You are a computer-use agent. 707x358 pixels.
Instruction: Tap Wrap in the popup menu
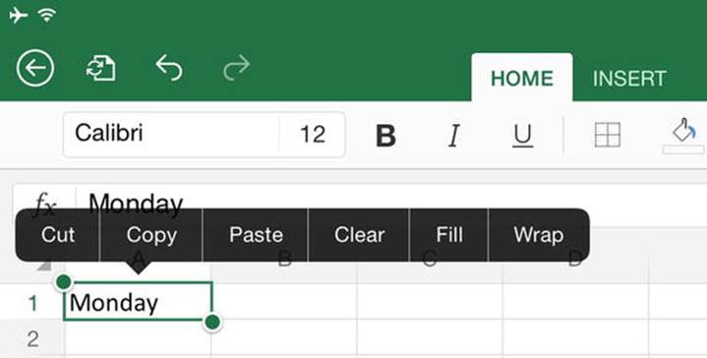[x=539, y=235]
